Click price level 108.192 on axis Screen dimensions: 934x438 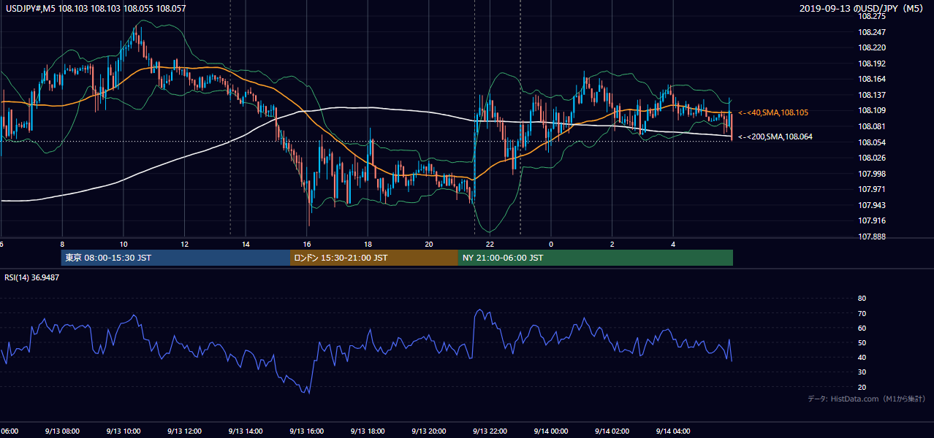click(x=871, y=64)
